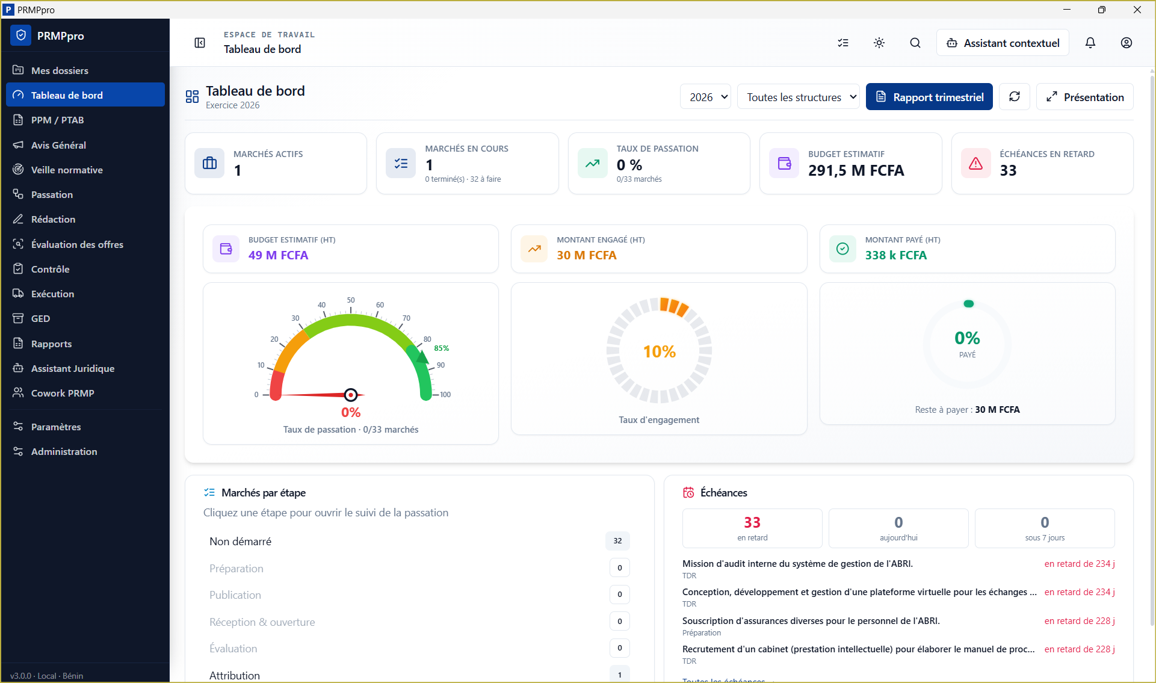1156x683 pixels.
Task: Open the user account icon
Action: click(1127, 43)
